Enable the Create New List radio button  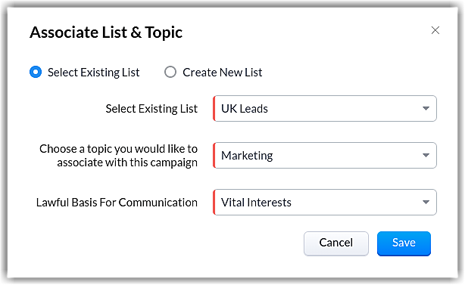(170, 72)
